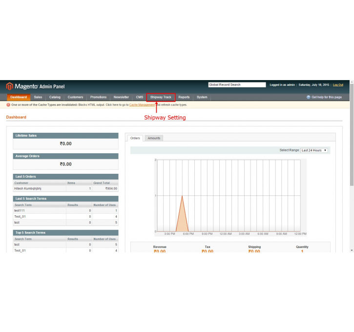Expand the Select Range dropdown
354x332 pixels.
pos(314,150)
